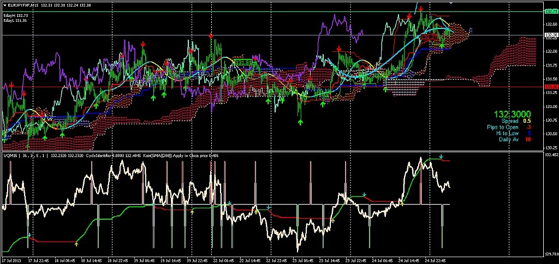Click the 18 Jul 14:45 time label
559x264 pixels.
point(92,261)
